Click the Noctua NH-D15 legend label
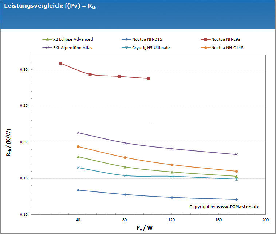276x234 pixels. click(x=147, y=39)
